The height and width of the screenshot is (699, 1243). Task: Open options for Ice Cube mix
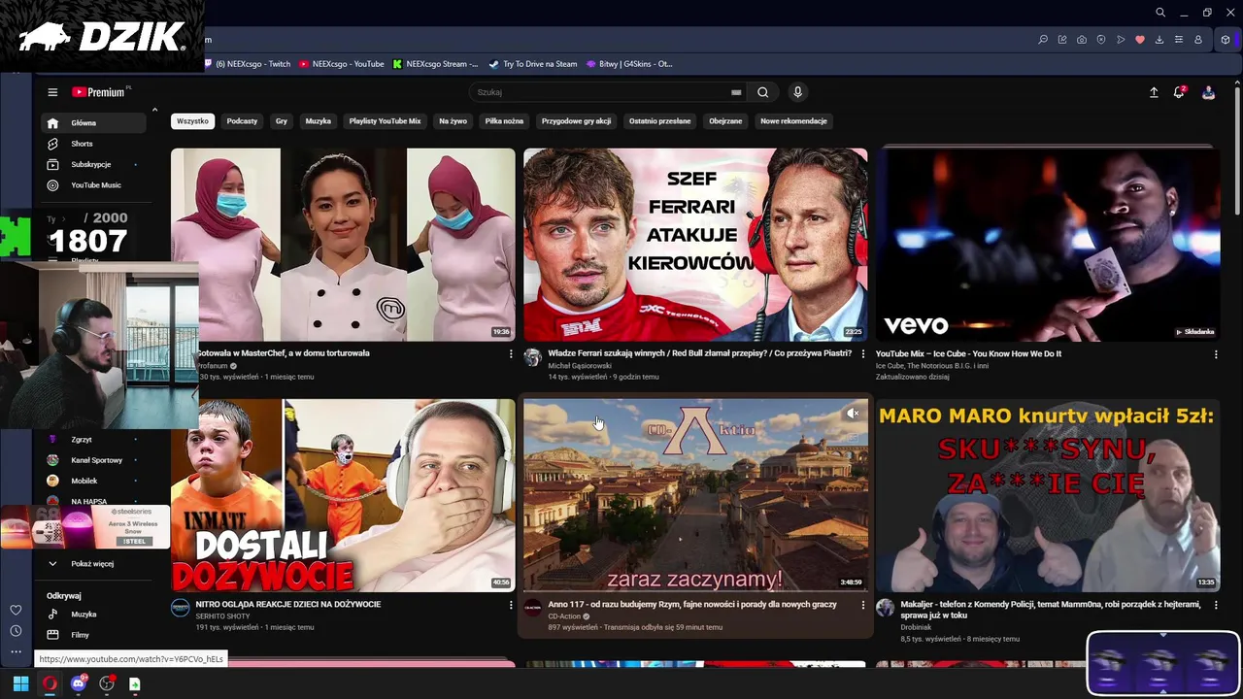1216,354
